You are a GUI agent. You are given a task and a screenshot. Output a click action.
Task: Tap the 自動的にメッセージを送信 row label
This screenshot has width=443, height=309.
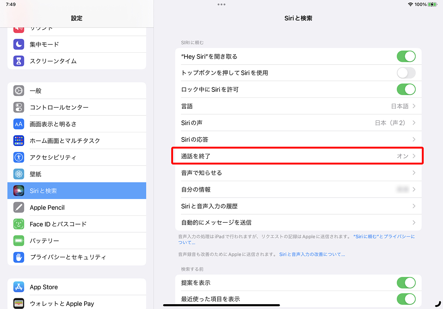216,223
